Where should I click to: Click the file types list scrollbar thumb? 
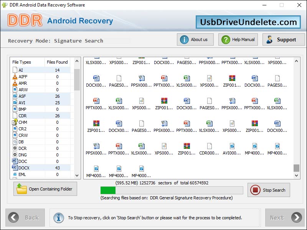tap(77, 80)
